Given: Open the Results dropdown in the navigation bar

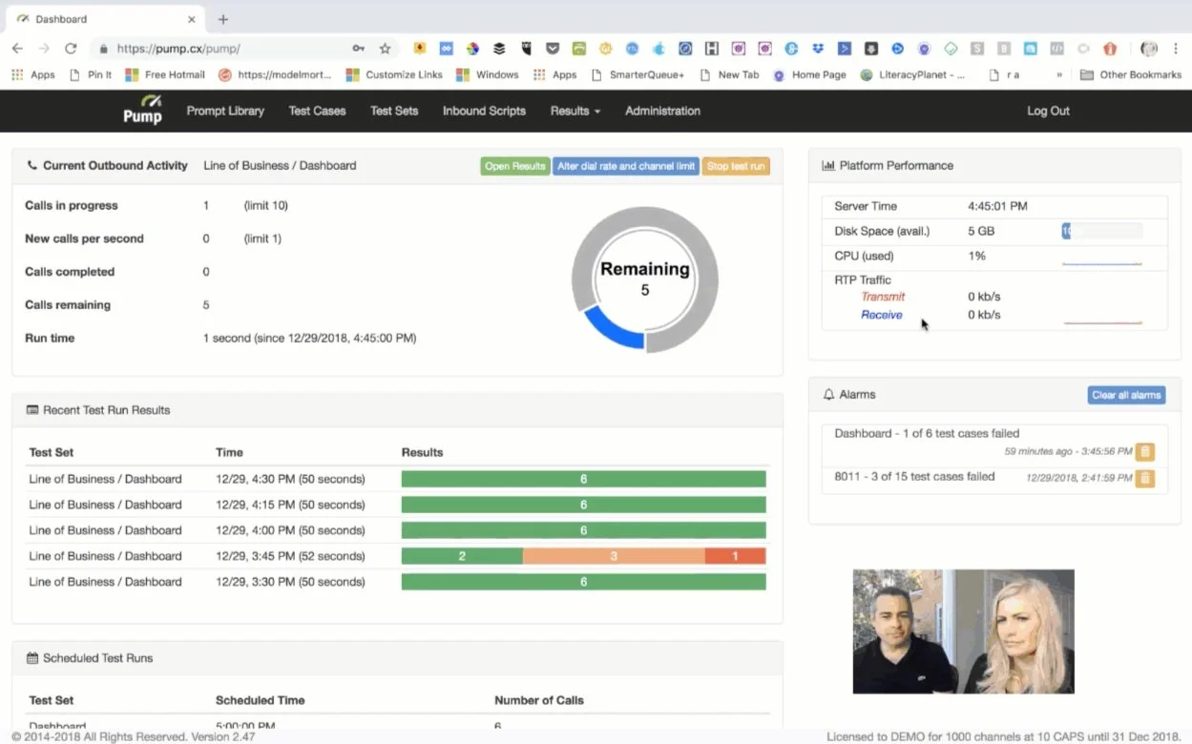Looking at the screenshot, I should (x=575, y=111).
